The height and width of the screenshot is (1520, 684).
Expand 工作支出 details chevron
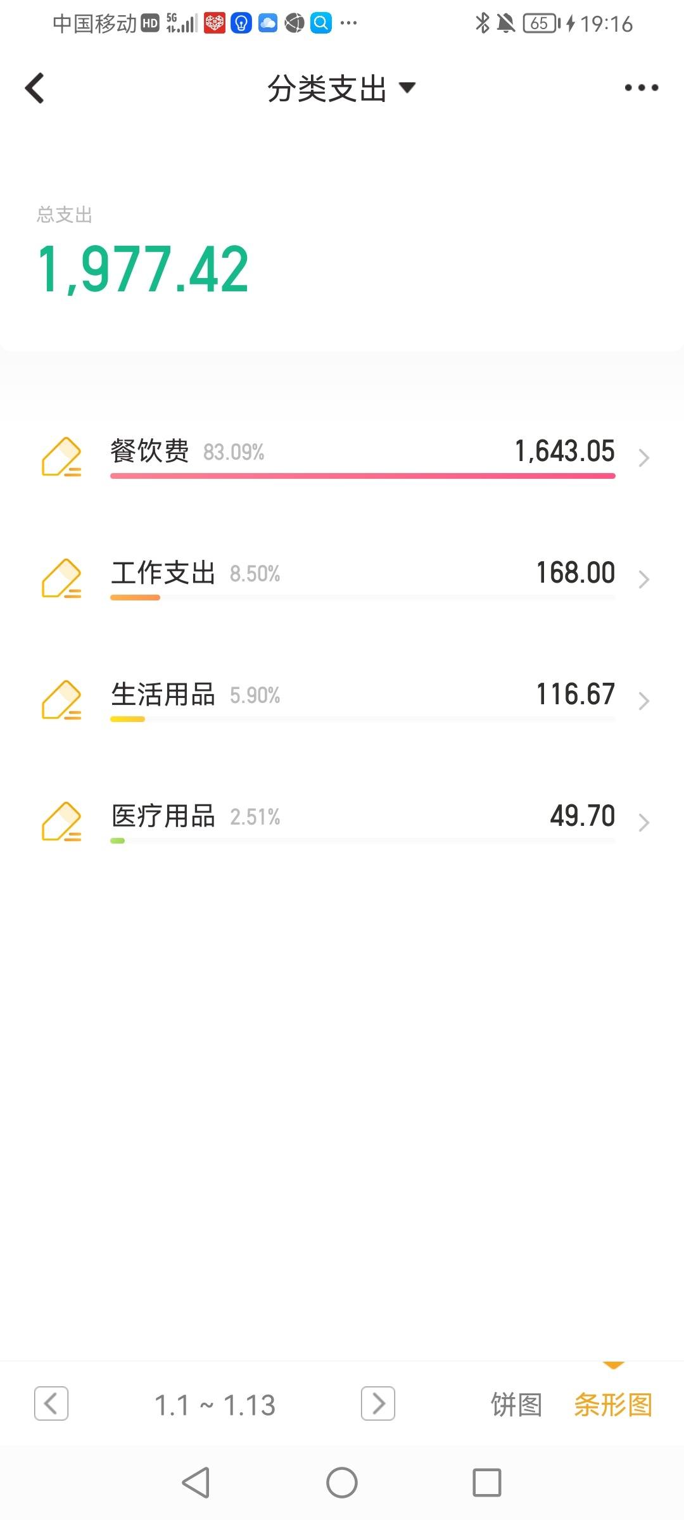click(644, 579)
